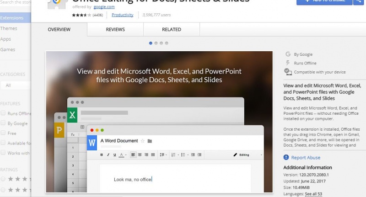The width and height of the screenshot is (366, 197).
Task: Click the green window dot in Word mockup
Action: point(102,130)
